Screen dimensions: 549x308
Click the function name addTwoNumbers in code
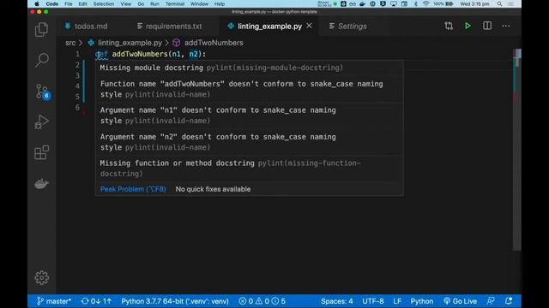point(140,54)
